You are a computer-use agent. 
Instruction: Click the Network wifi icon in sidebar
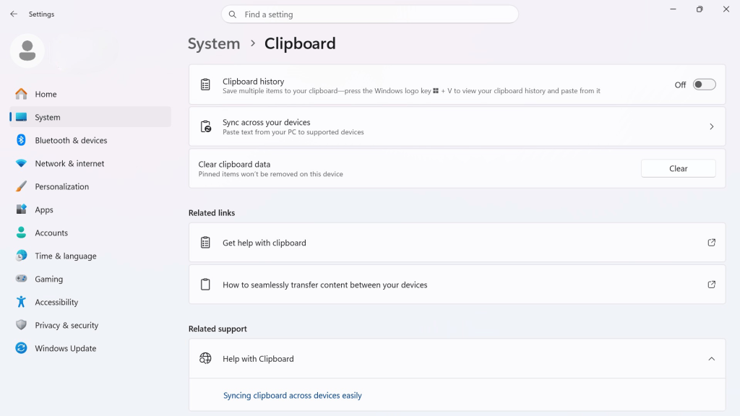click(x=21, y=163)
